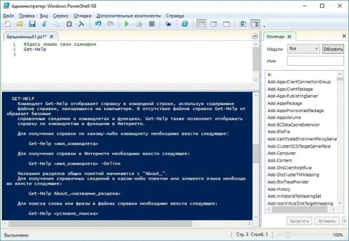349x241 pixels.
Task: Select Add-AppvClientConnectionGroup in the command list
Action: coord(299,82)
